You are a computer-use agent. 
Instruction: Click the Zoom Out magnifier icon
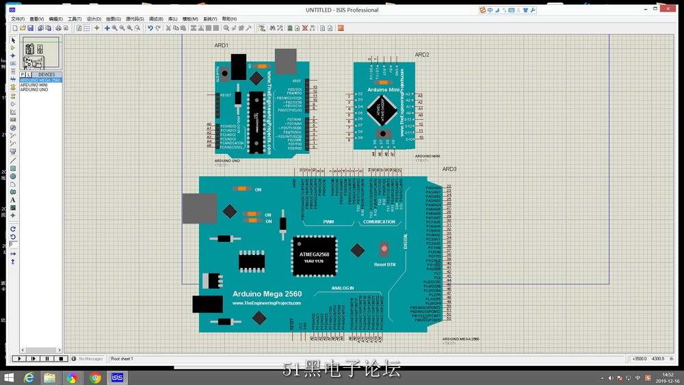(122, 28)
